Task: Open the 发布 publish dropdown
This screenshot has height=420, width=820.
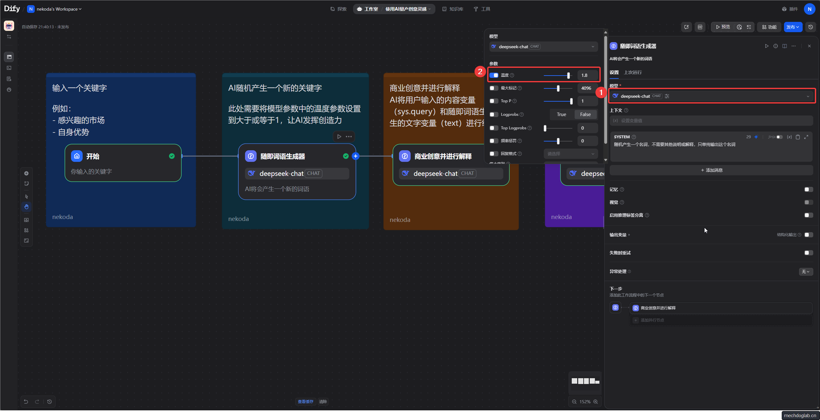Action: pos(793,27)
